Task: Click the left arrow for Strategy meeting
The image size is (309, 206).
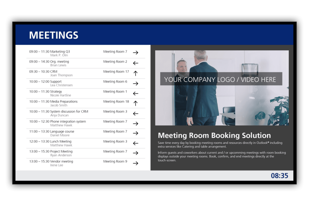Action: click(135, 93)
